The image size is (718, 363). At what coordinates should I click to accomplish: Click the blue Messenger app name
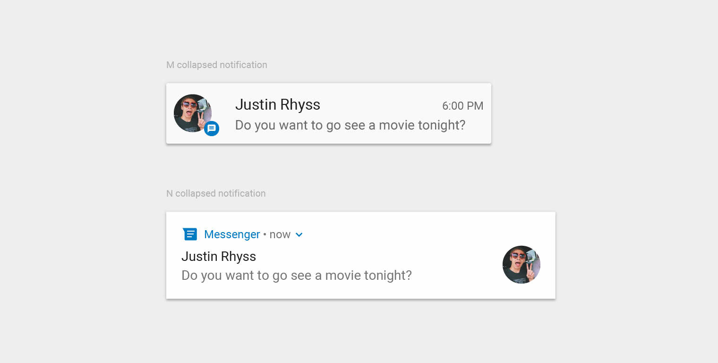point(232,234)
